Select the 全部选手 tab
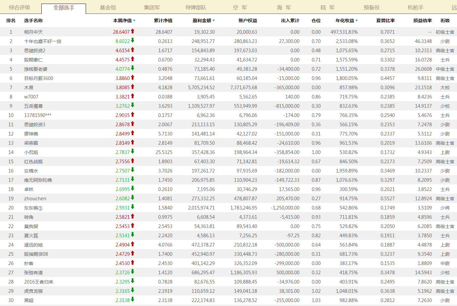 point(64,8)
